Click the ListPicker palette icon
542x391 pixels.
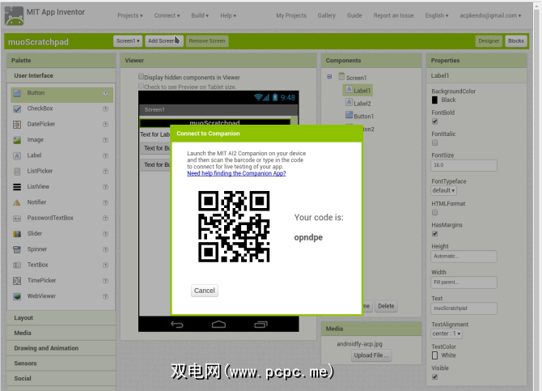[x=17, y=172]
